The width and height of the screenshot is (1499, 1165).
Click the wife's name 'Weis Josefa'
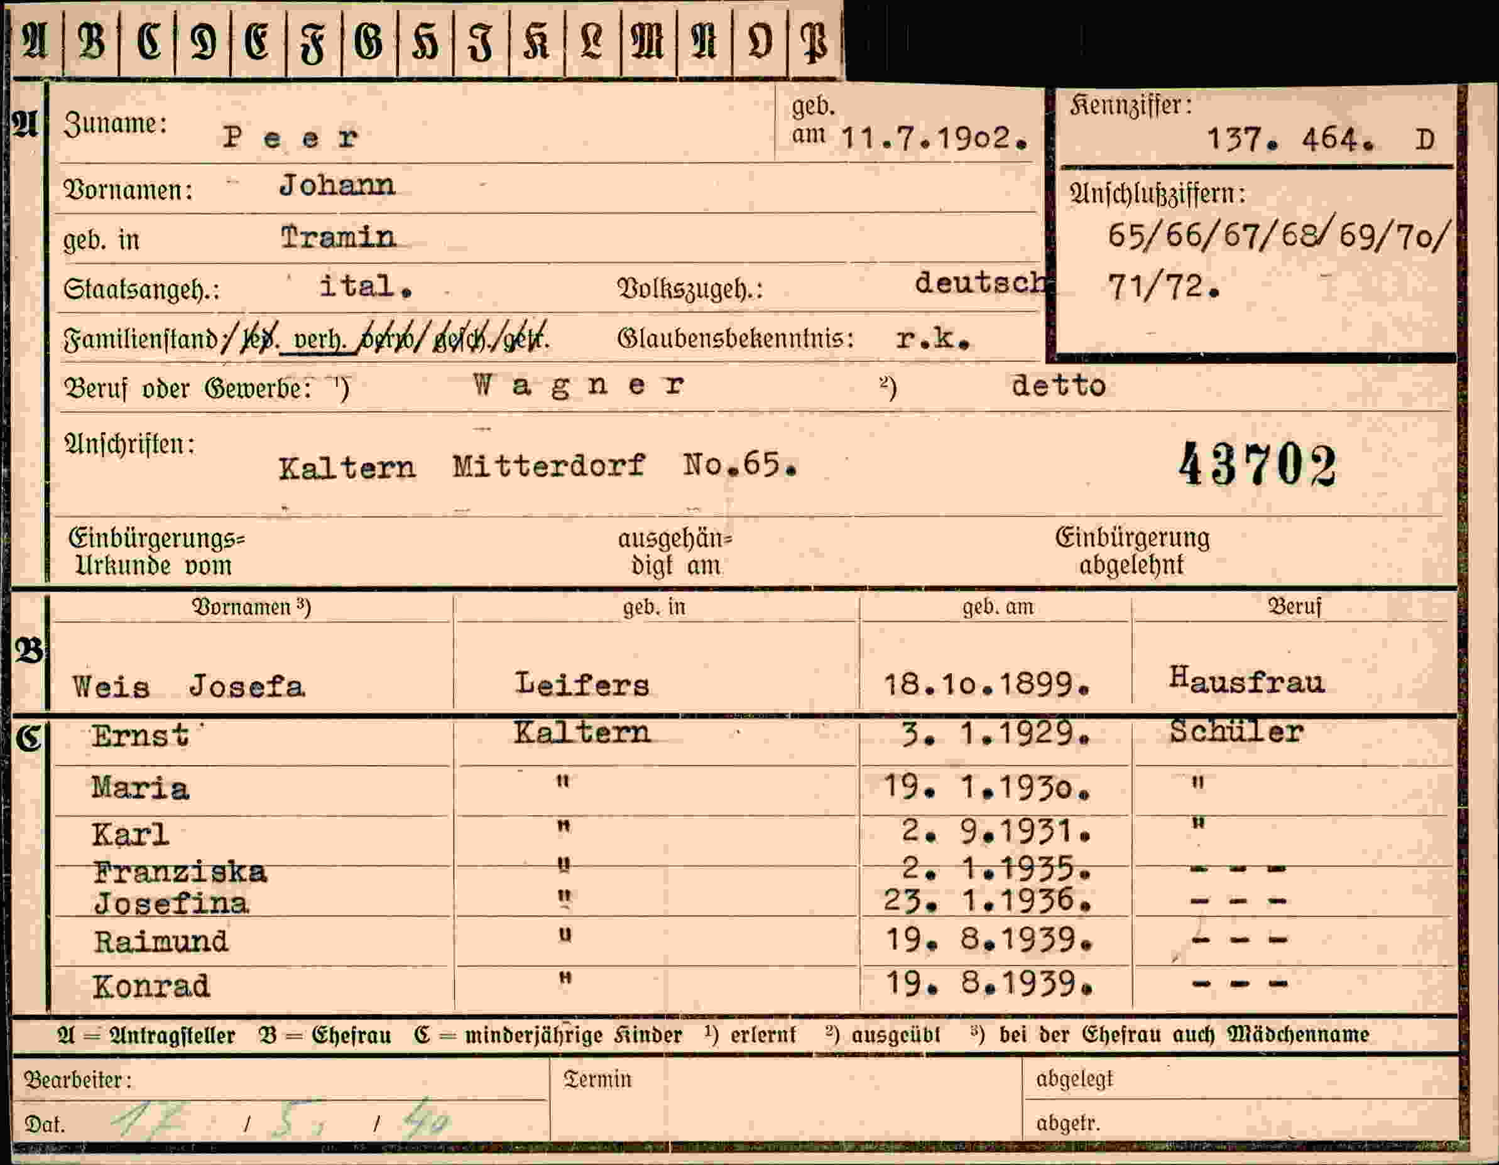(188, 686)
